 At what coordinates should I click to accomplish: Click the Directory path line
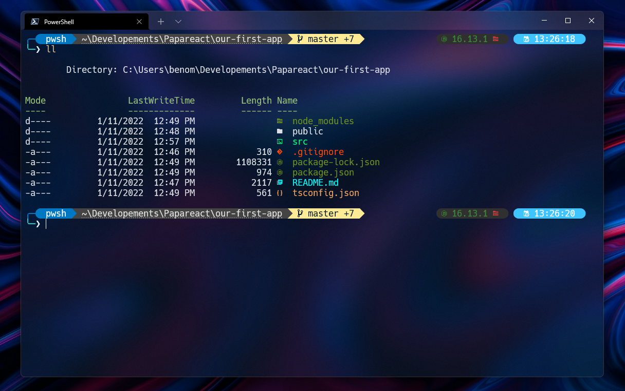[228, 70]
